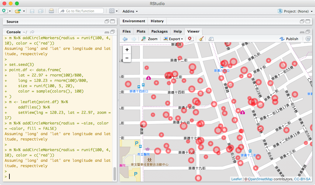
Task: Go back with the Viewer's left arrow
Action: [125, 39]
